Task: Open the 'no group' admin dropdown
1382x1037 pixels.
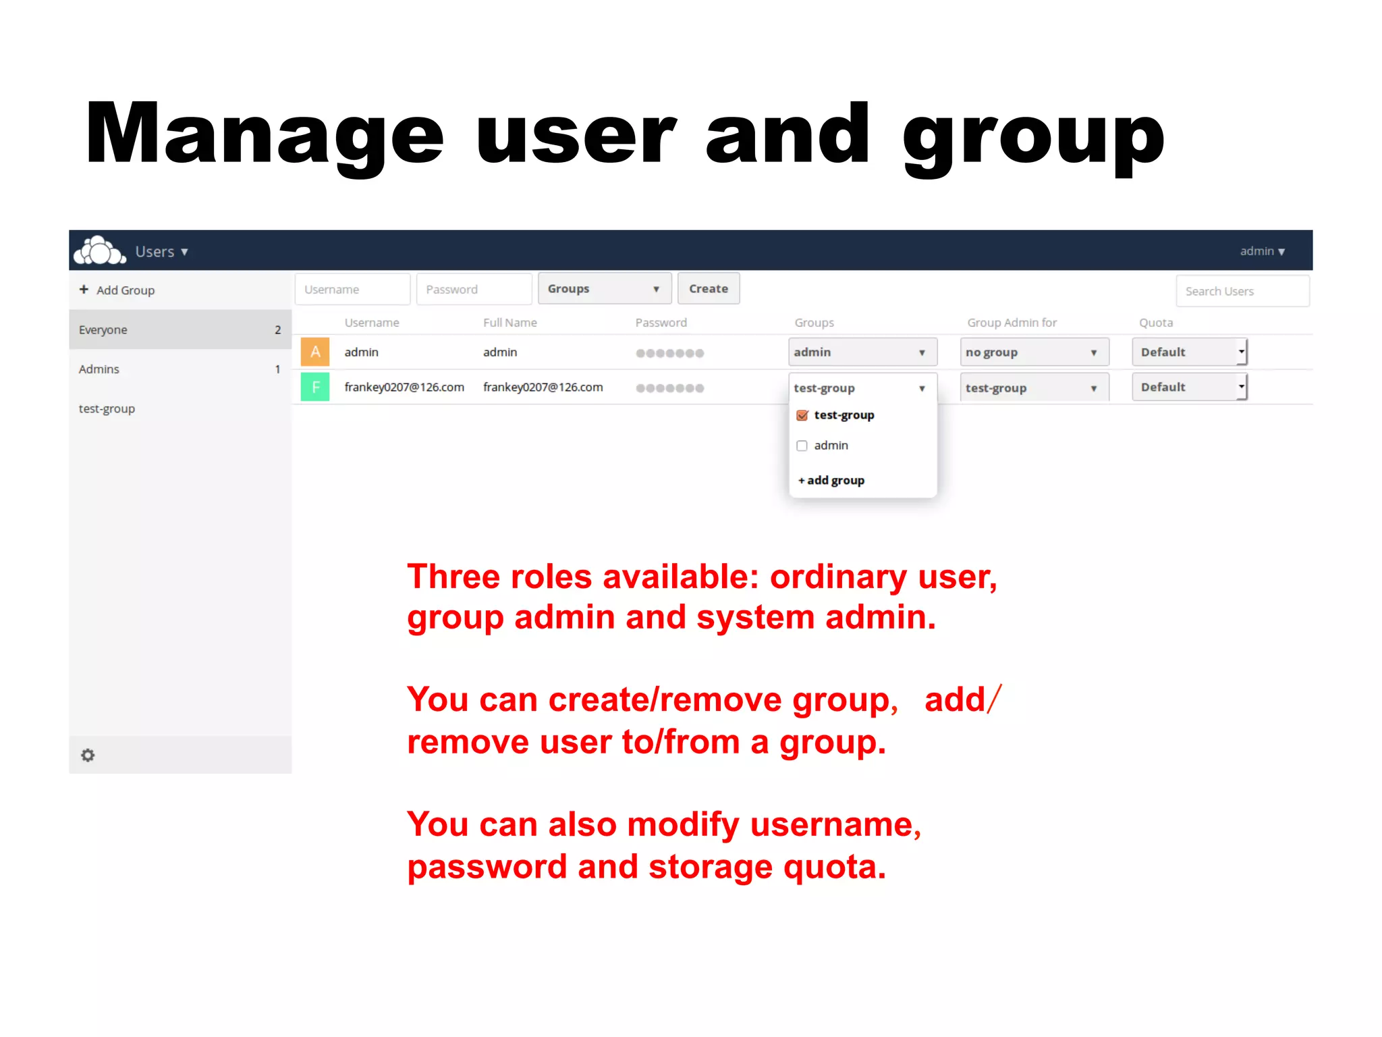Action: (1033, 352)
